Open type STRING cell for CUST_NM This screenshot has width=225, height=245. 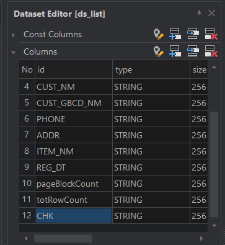click(x=151, y=87)
